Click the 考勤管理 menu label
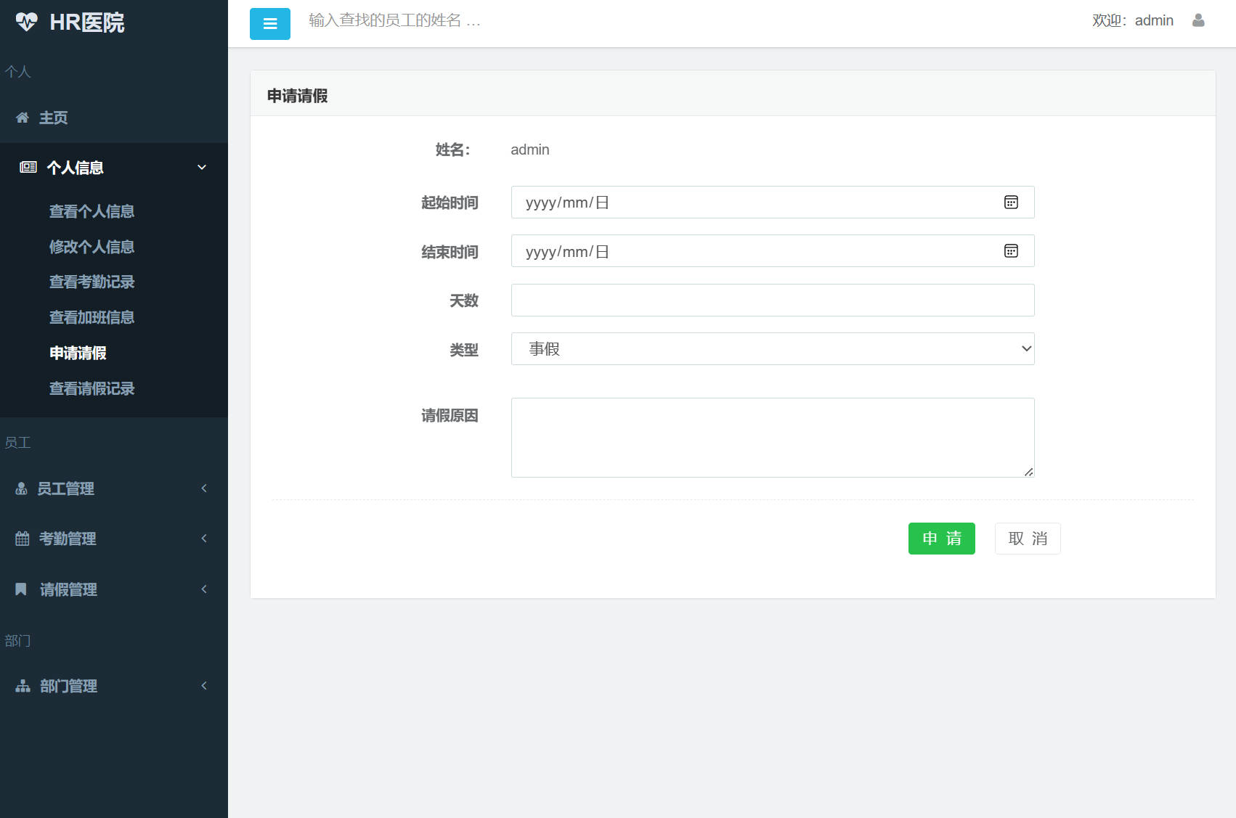 [x=68, y=539]
